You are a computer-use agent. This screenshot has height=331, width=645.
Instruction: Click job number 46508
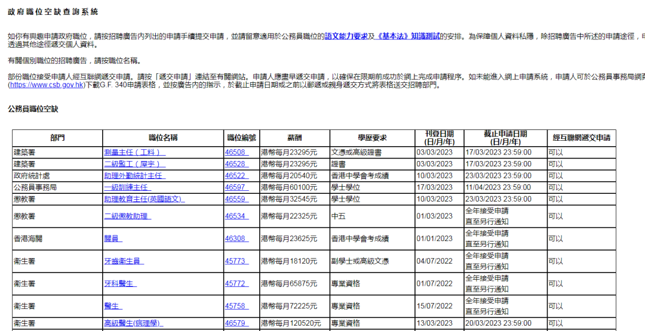coord(236,153)
